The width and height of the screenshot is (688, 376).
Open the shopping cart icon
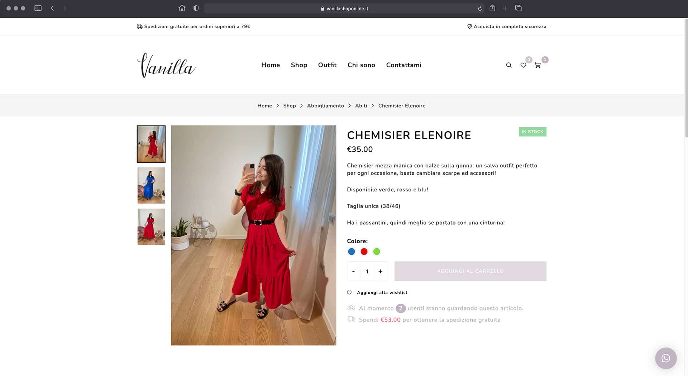point(537,65)
